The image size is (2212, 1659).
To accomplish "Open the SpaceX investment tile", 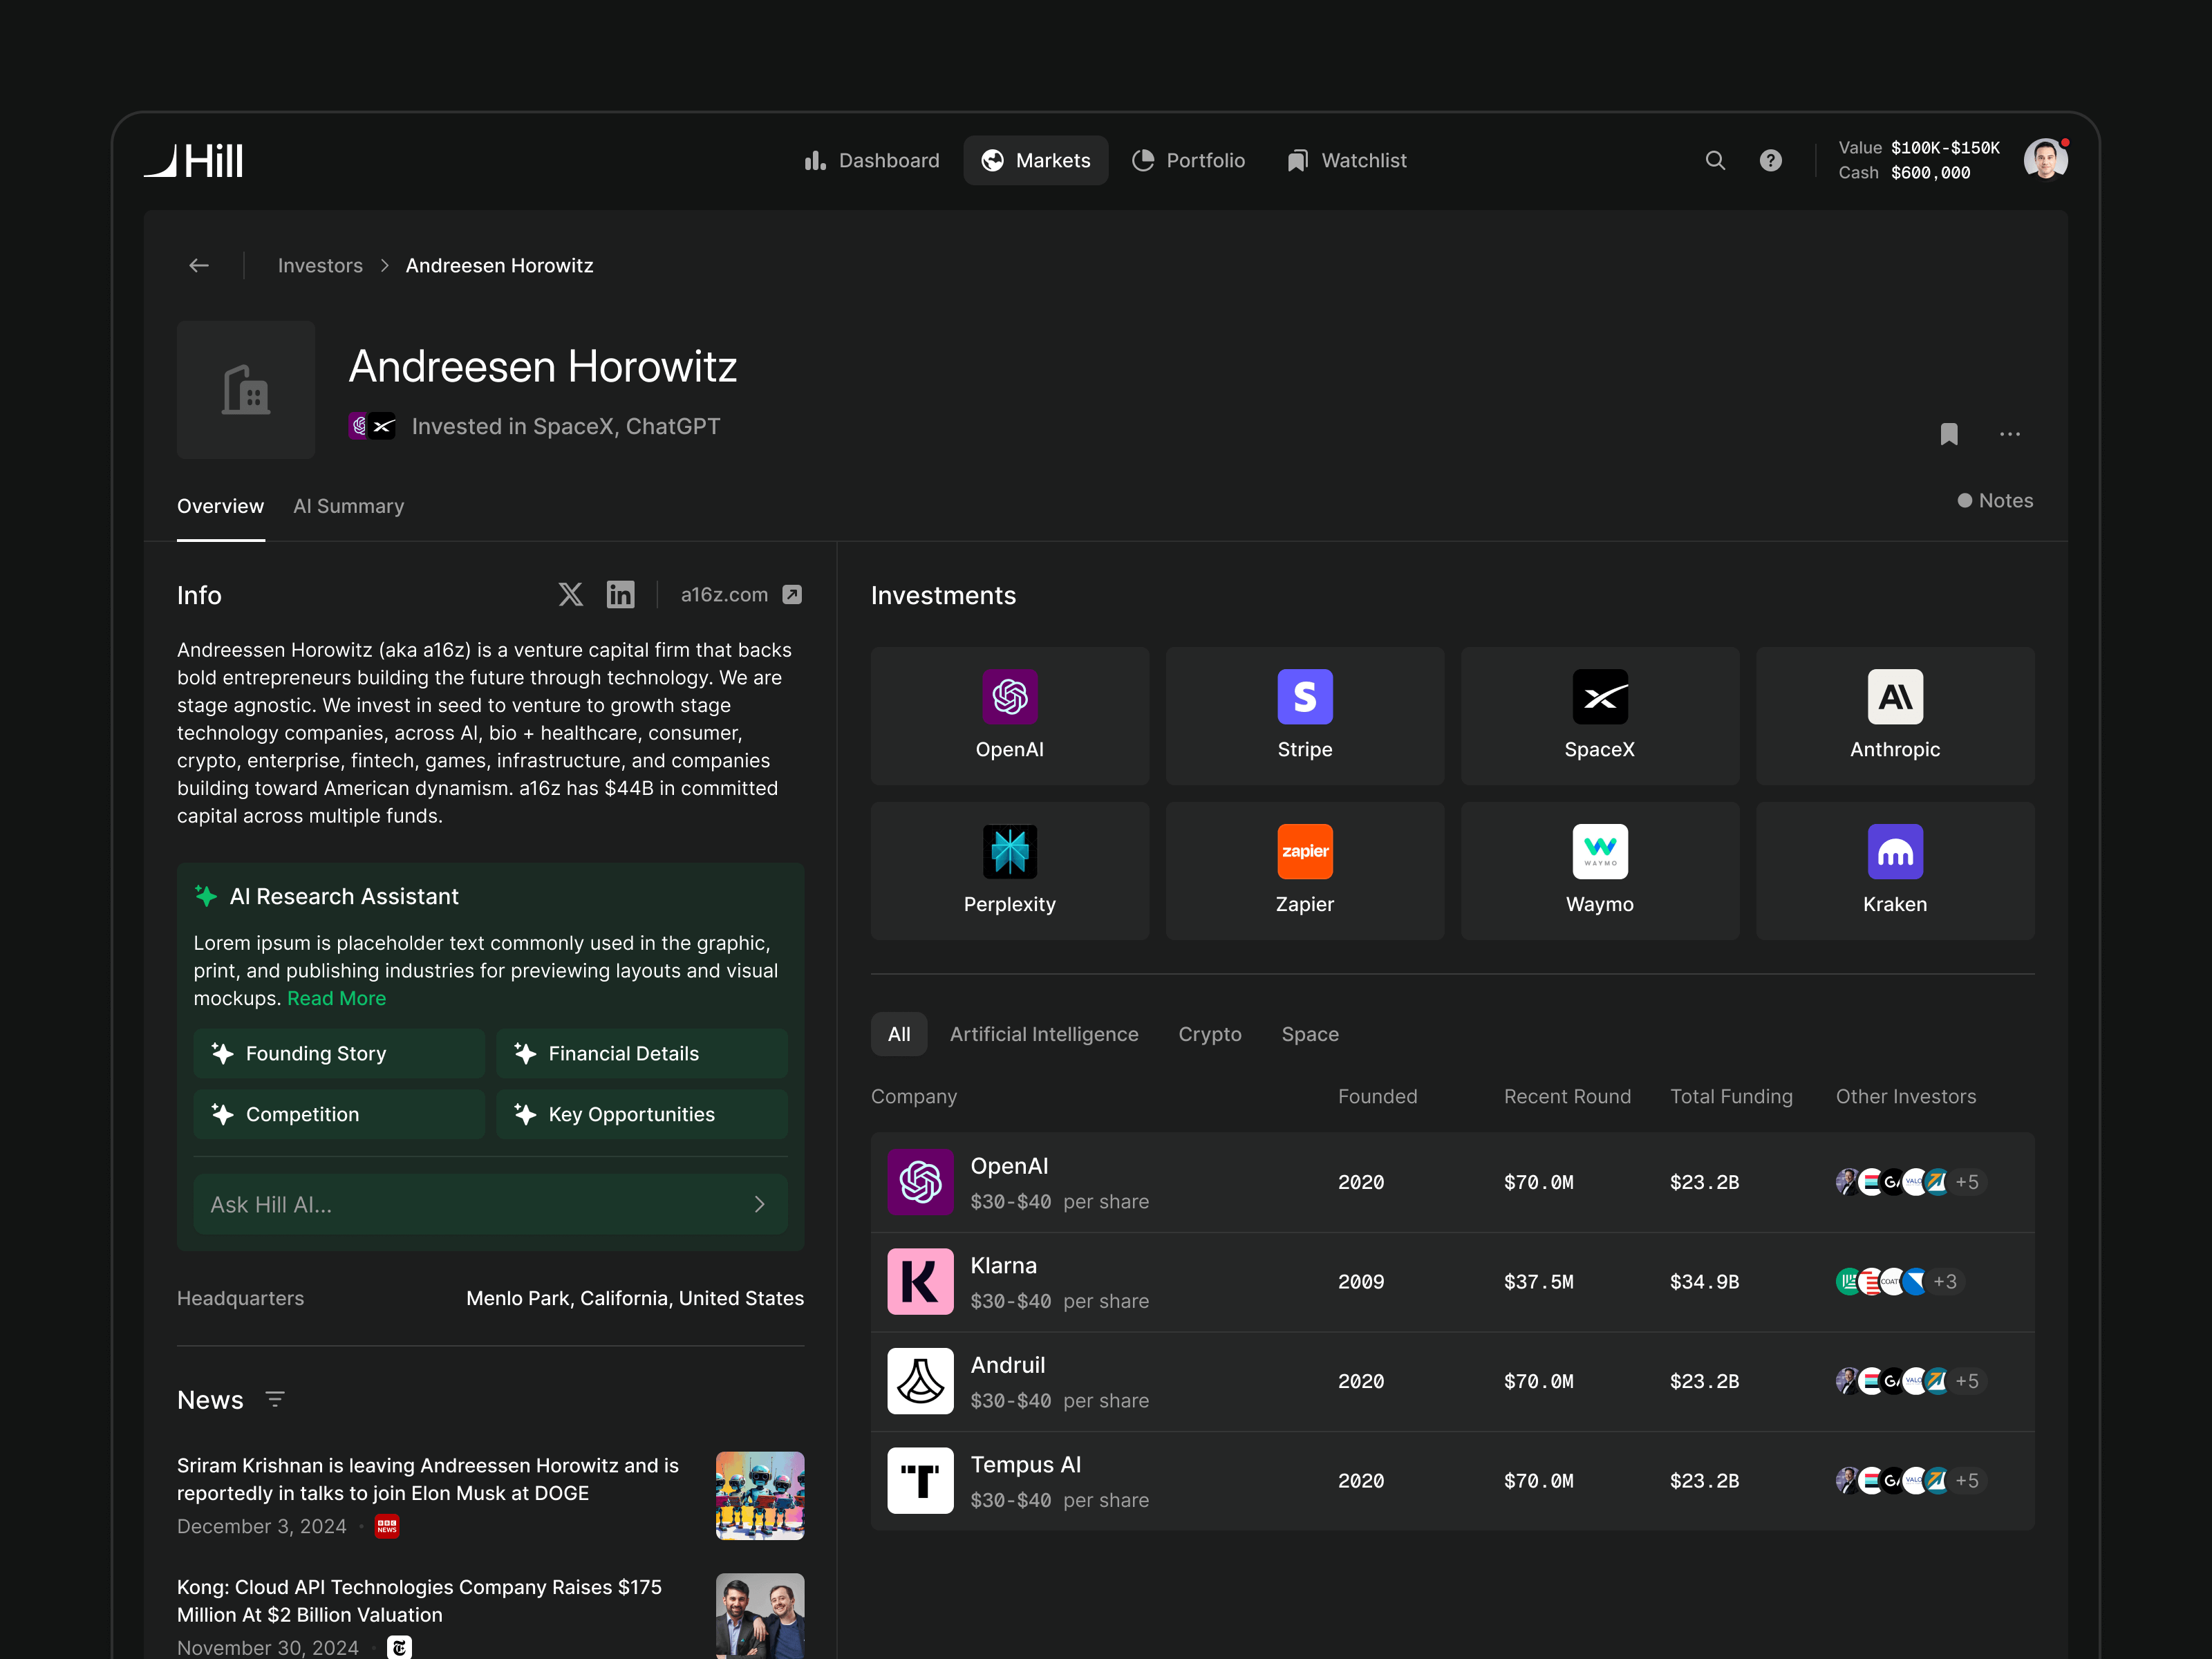I will 1599,715.
